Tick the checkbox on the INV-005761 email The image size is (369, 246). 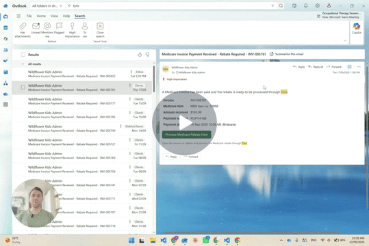pyautogui.click(x=23, y=87)
